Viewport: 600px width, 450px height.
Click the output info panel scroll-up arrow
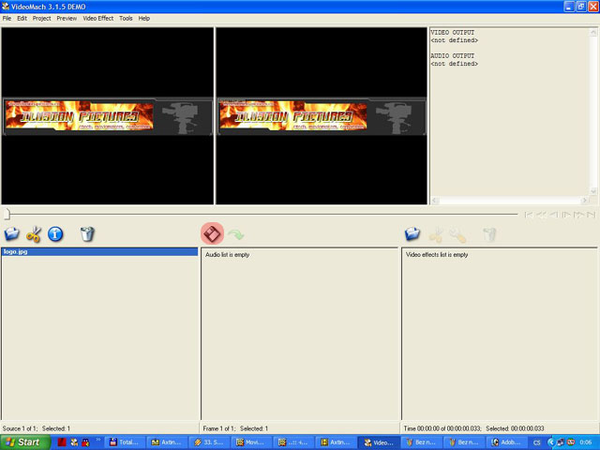point(593,33)
